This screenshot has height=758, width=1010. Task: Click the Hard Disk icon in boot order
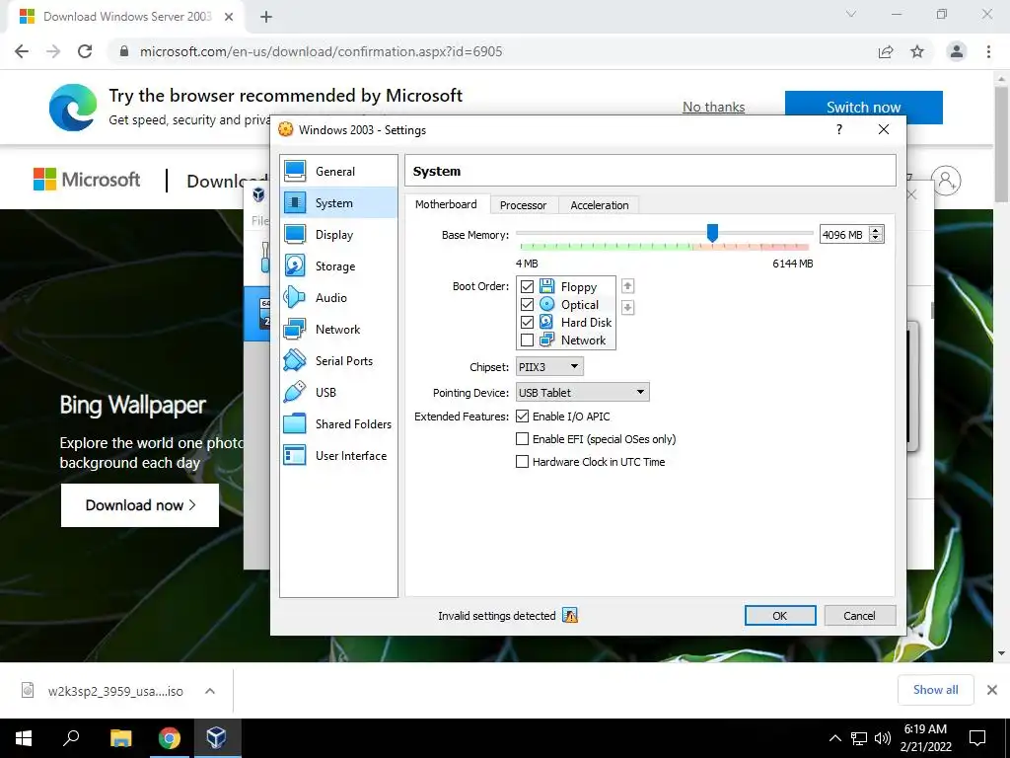546,322
